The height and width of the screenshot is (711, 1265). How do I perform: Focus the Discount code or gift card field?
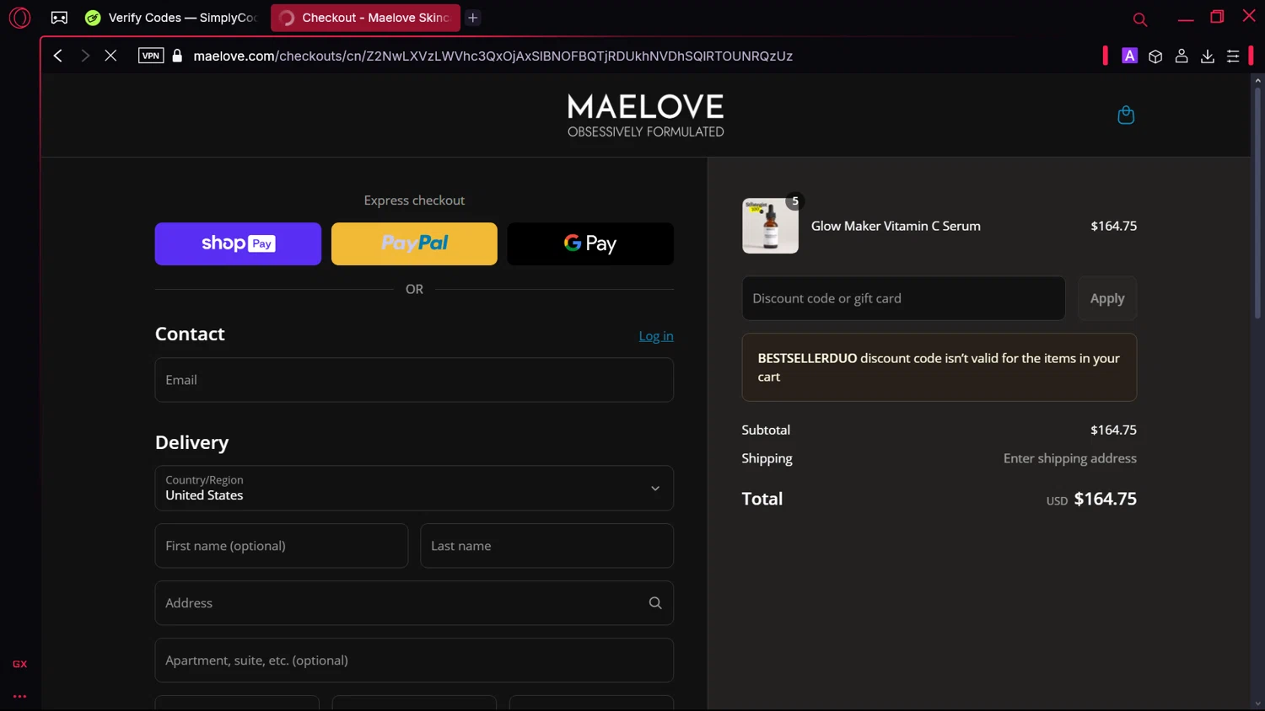(903, 298)
